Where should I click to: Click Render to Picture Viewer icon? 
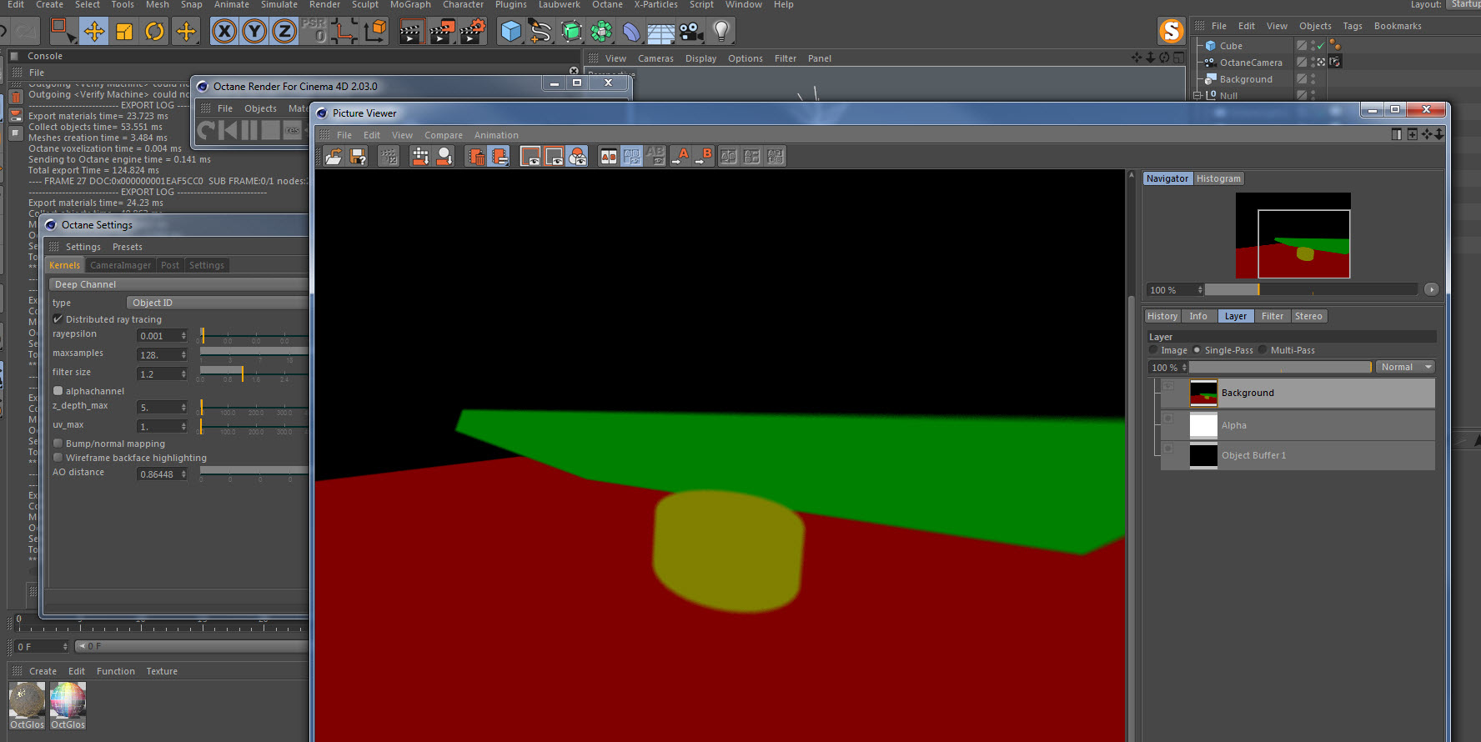click(442, 32)
